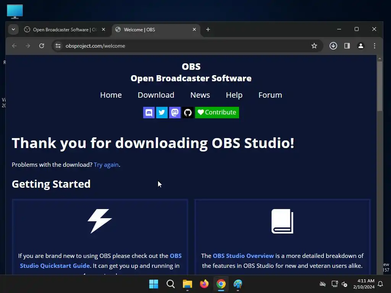Toggle the Chrome side panel
This screenshot has width=391, height=293.
(x=347, y=46)
